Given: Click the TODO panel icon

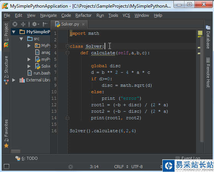Looking at the screenshot, I should (x=18, y=158).
